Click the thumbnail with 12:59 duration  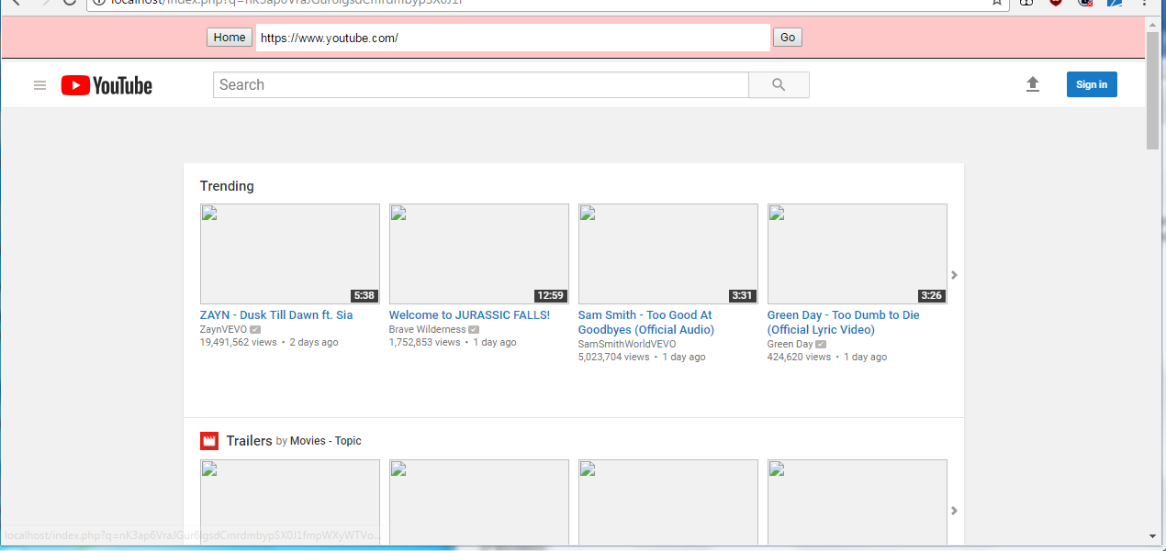point(479,254)
